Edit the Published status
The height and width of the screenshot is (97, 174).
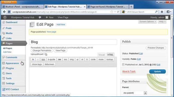click(x=141, y=54)
